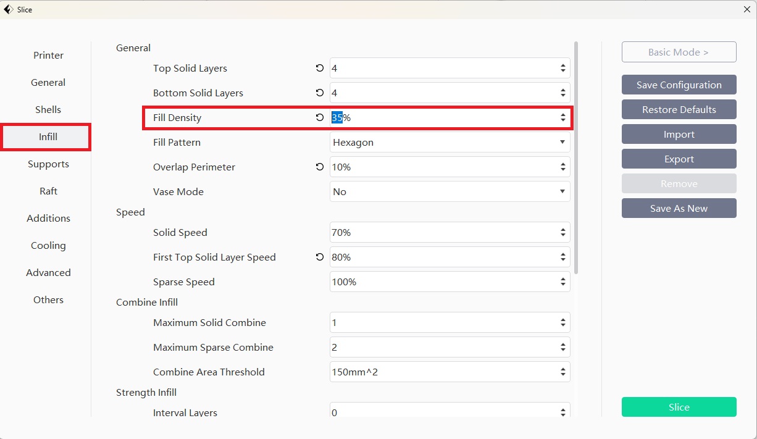
Task: Select the Shells category
Action: (48, 110)
